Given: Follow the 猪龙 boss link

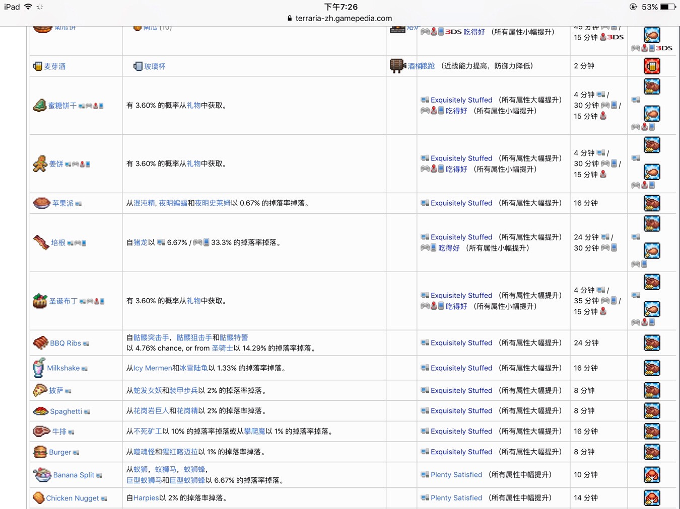Looking at the screenshot, I should [141, 242].
